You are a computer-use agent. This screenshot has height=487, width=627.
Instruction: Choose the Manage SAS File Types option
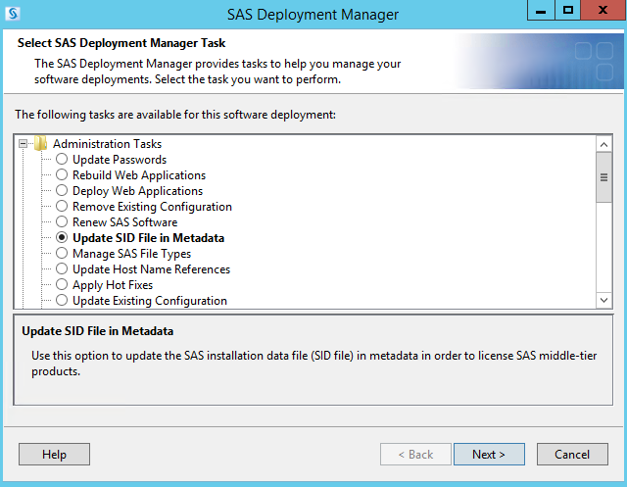point(63,254)
